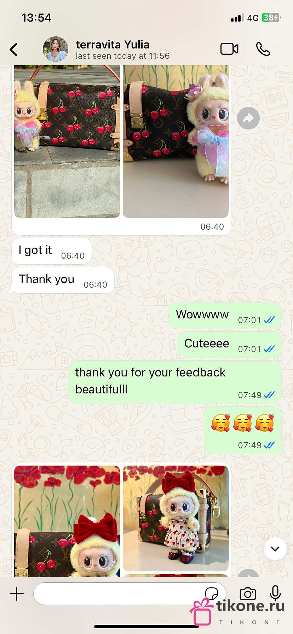
Task: Forward the cherry bag photo message
Action: 248,118
